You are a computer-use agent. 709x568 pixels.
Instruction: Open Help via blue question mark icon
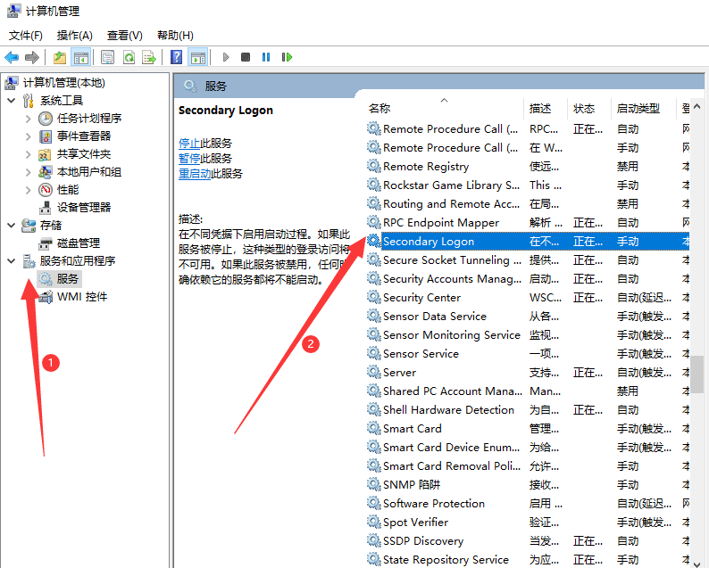177,57
